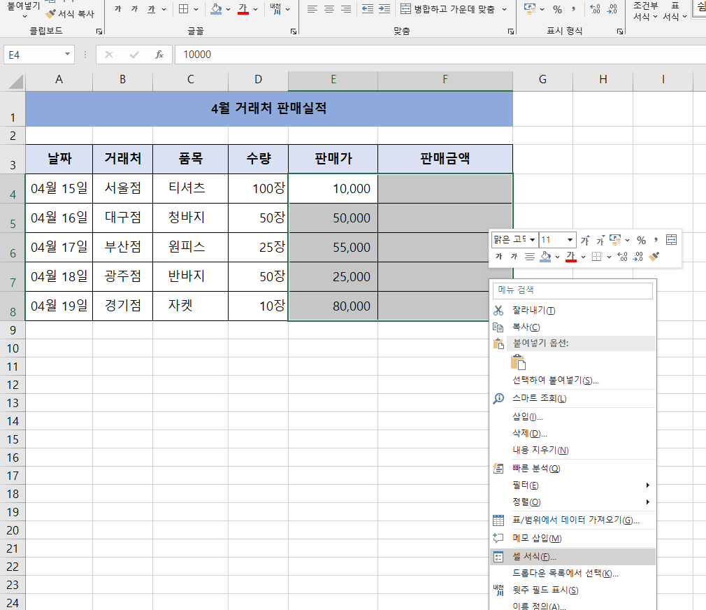Choose 메모 삽입 menu entry

pyautogui.click(x=572, y=539)
